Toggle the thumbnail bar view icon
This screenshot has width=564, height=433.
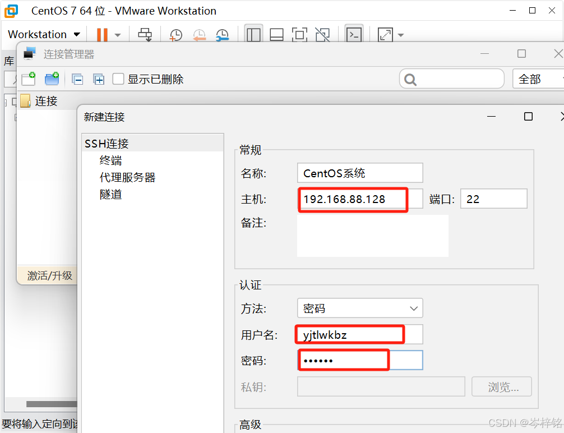(x=276, y=35)
